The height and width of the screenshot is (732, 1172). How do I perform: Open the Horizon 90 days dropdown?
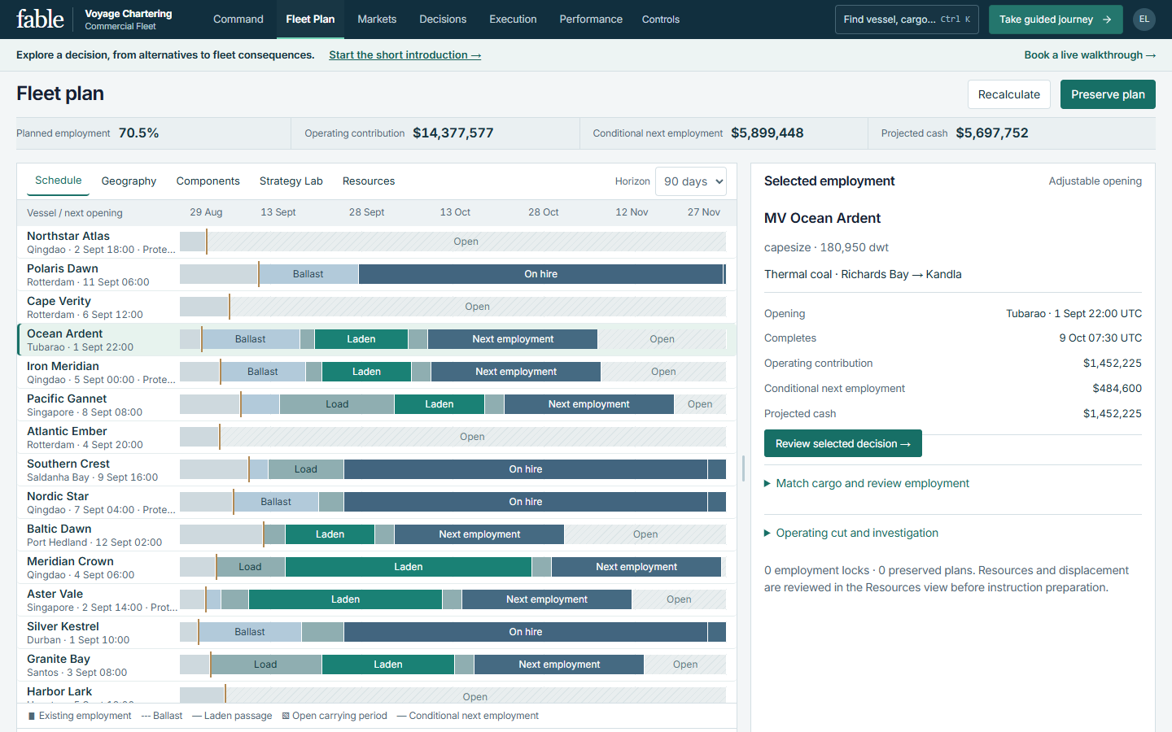pos(691,181)
